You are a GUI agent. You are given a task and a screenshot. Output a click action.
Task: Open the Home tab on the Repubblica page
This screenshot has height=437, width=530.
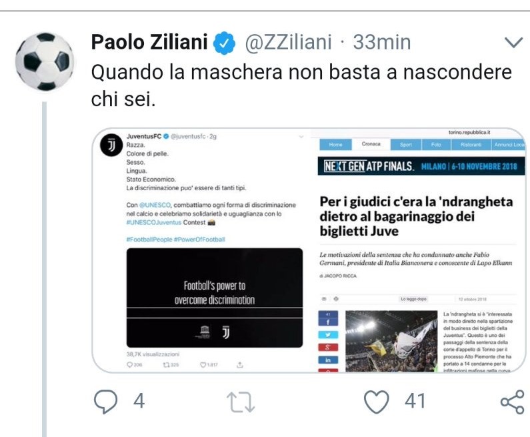tap(335, 144)
